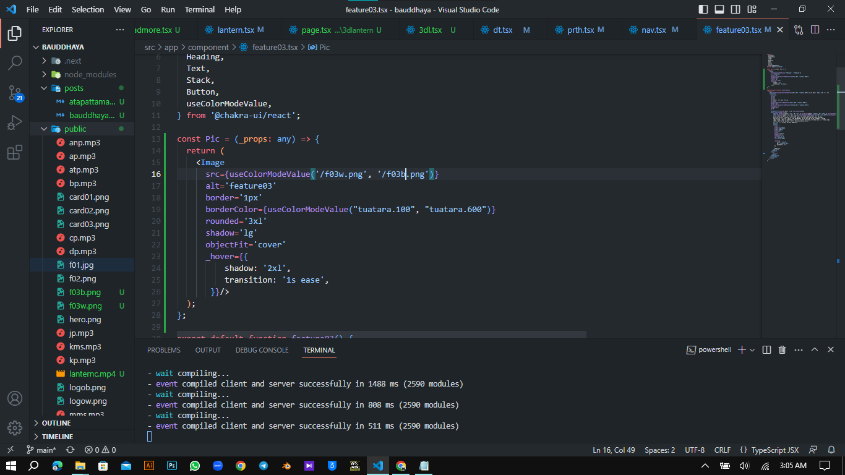Click the remote window icon in status bar

click(x=11, y=450)
